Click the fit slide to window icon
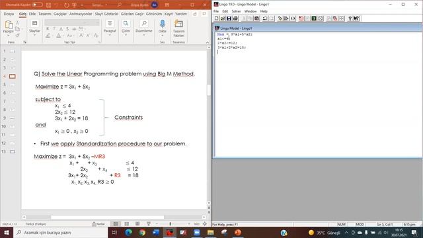423x238 pixels. [205, 224]
